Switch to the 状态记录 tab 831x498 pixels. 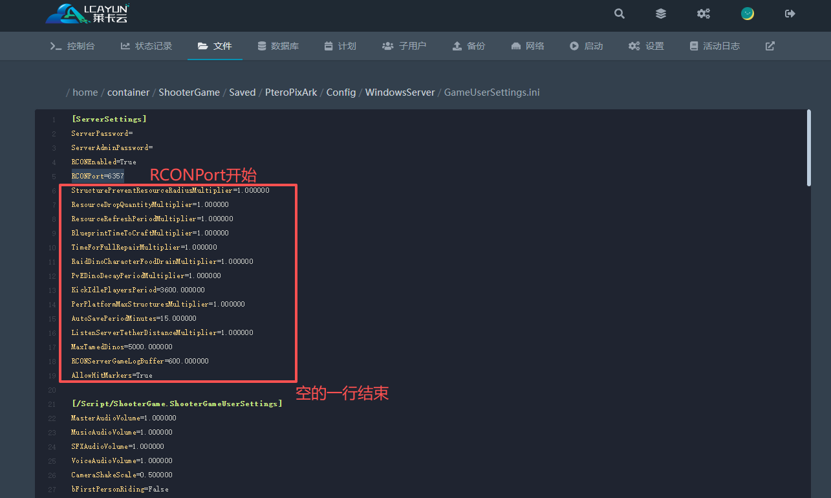(x=146, y=46)
